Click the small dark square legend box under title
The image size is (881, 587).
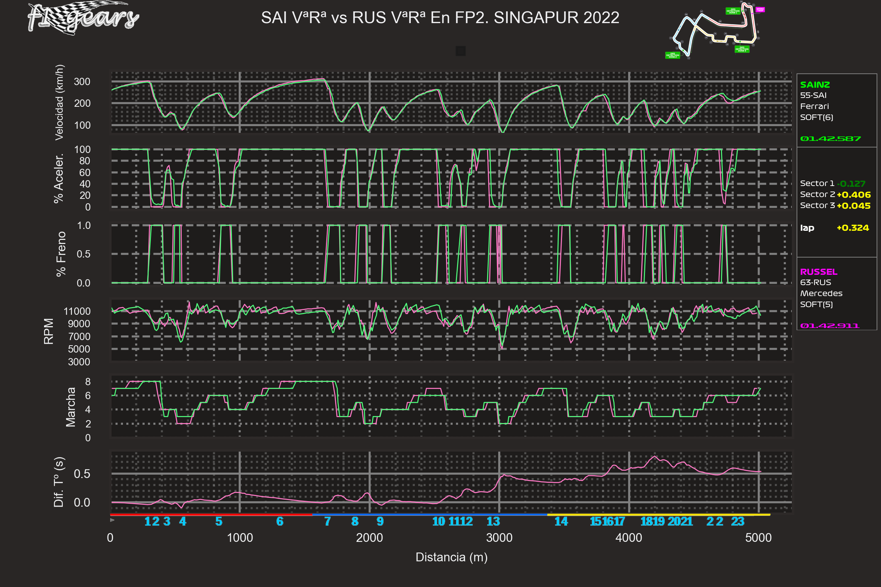(460, 51)
